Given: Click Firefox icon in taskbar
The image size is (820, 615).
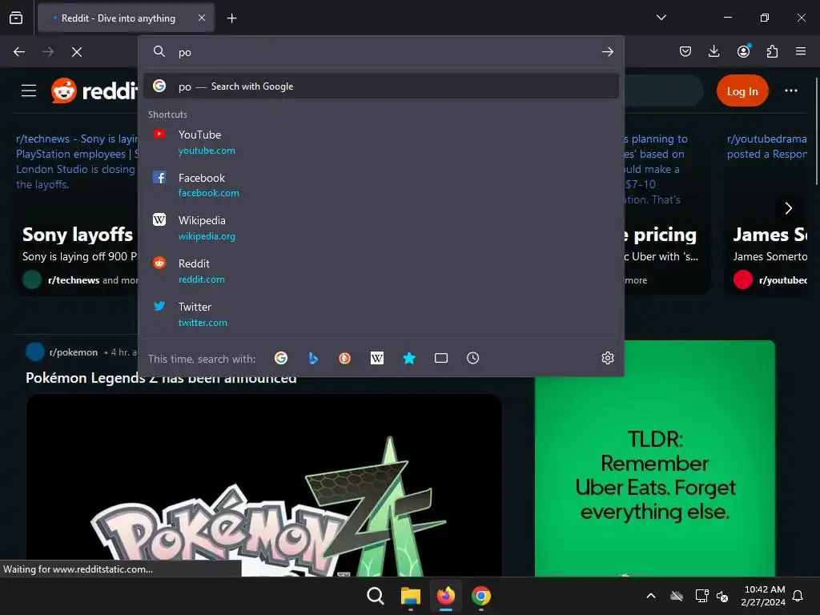Looking at the screenshot, I should point(445,596).
